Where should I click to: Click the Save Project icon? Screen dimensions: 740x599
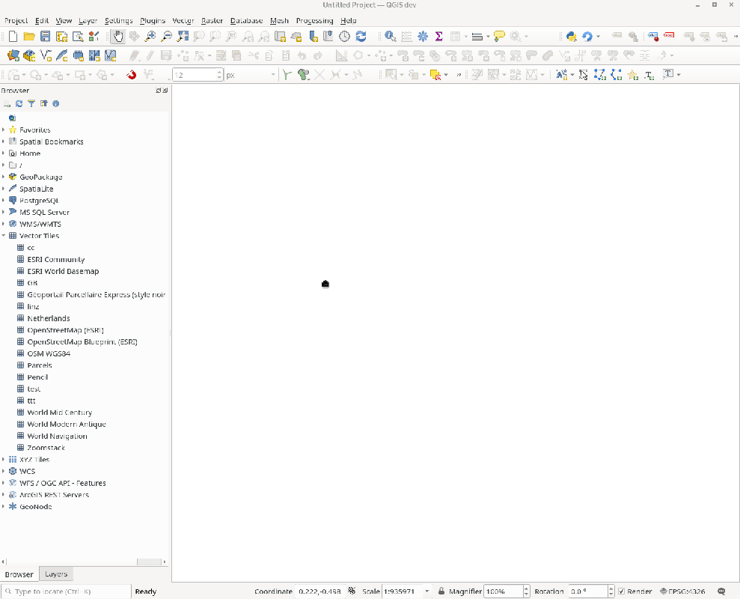pos(45,36)
